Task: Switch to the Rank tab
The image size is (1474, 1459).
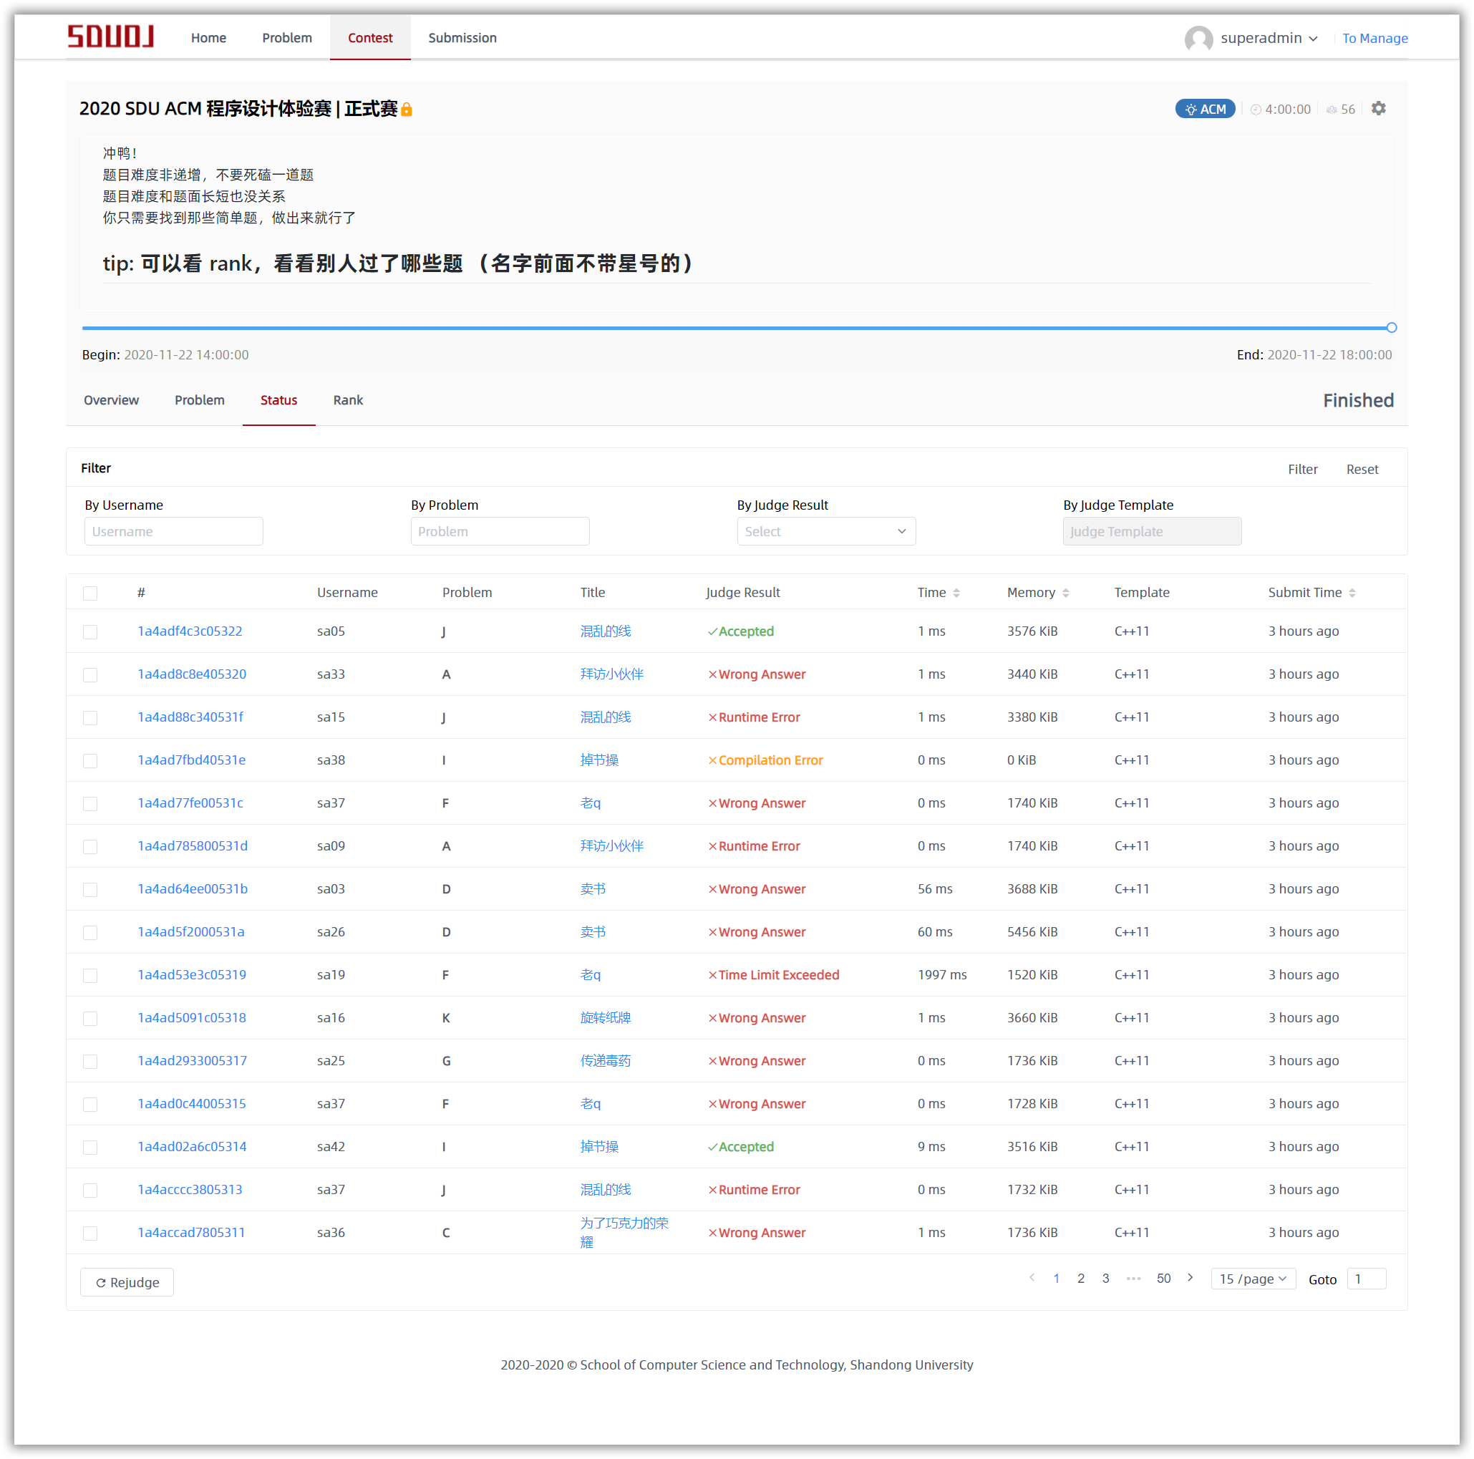Action: [348, 400]
